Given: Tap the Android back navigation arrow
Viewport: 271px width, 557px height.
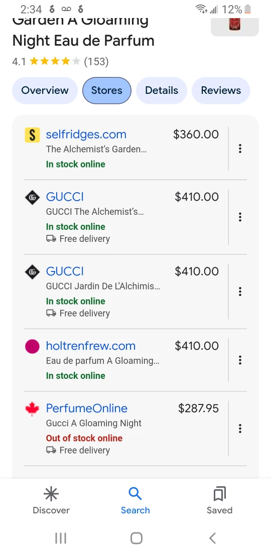Looking at the screenshot, I should pos(212,538).
